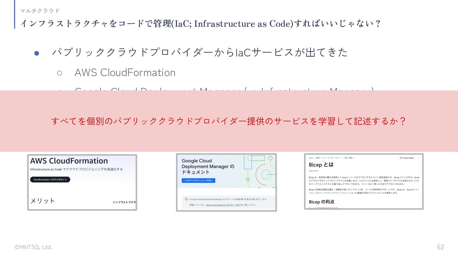The height and width of the screenshot is (258, 458).
Task: Select the 'Google Cloud Deployment Manager のドキュメント' heading
Action: [x=208, y=166]
